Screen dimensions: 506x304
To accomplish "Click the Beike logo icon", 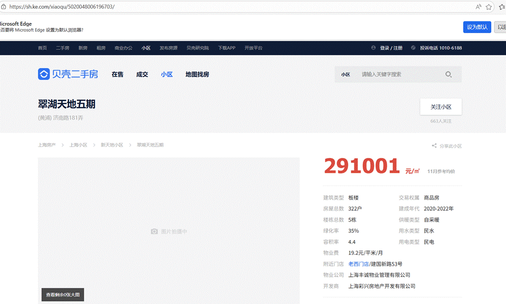I will [44, 74].
